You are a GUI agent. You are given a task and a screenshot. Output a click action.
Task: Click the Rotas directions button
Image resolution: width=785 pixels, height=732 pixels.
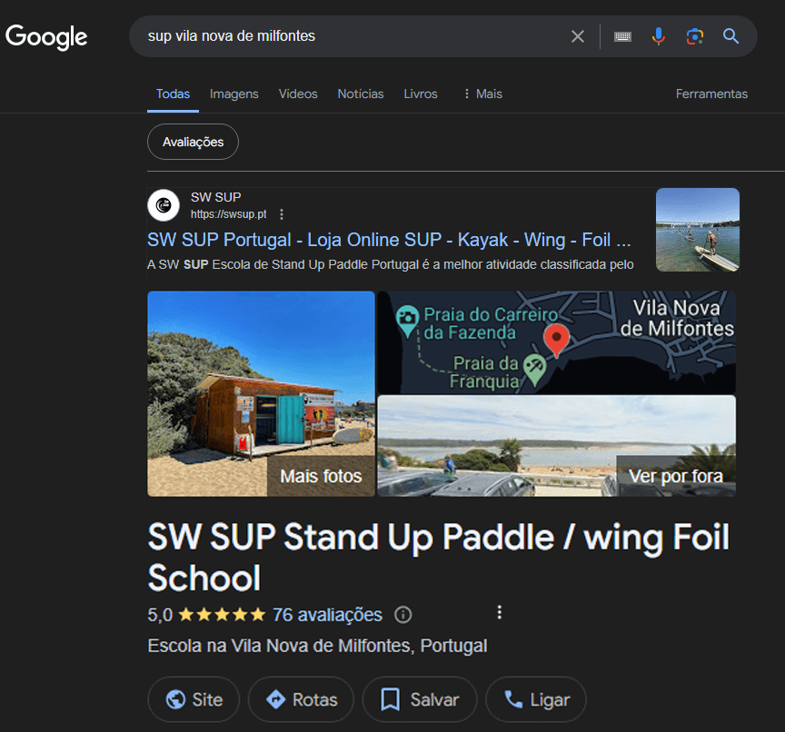[x=301, y=699]
